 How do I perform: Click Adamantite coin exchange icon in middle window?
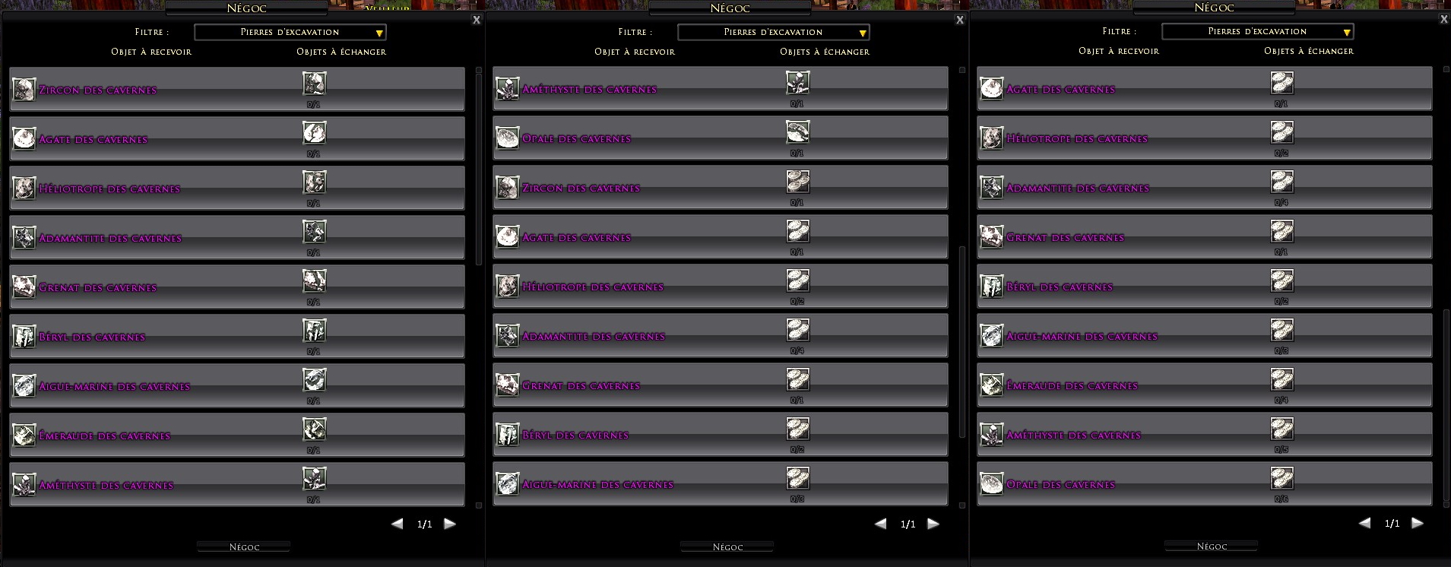798,330
